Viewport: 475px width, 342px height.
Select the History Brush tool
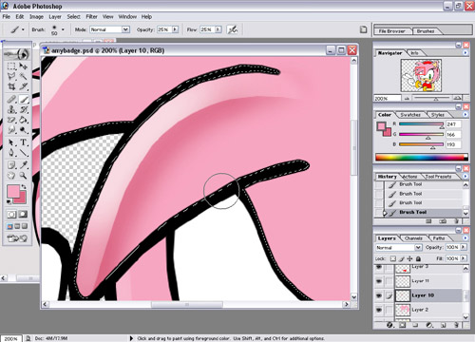24,109
